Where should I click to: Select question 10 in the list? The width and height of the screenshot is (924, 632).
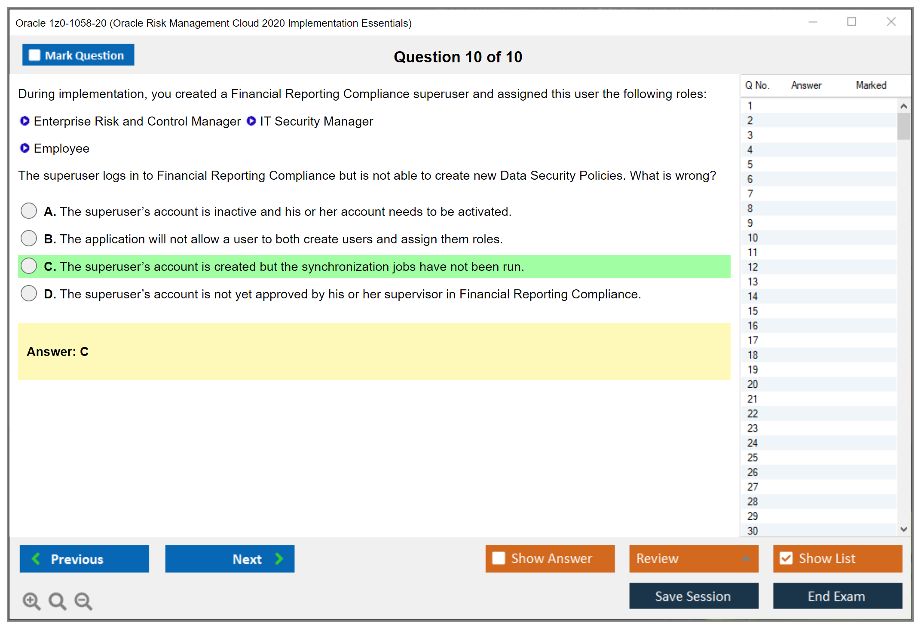tap(819, 238)
